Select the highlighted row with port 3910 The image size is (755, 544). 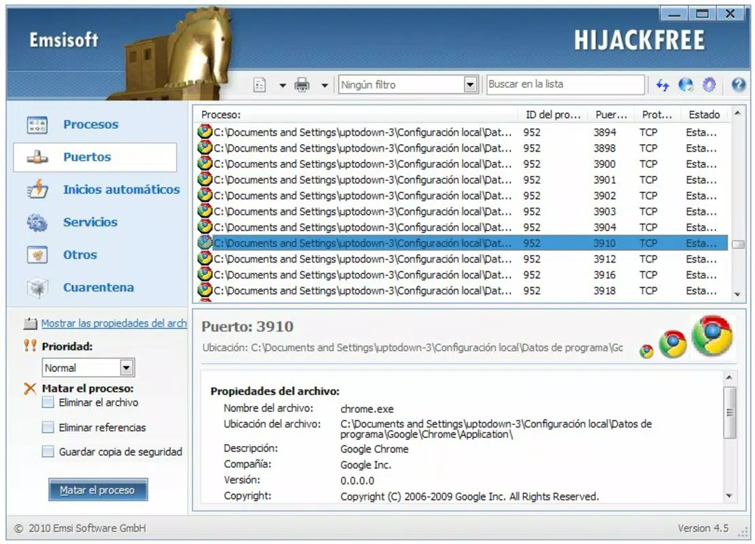coord(463,243)
